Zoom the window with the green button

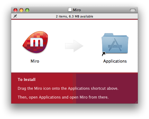click(27, 10)
